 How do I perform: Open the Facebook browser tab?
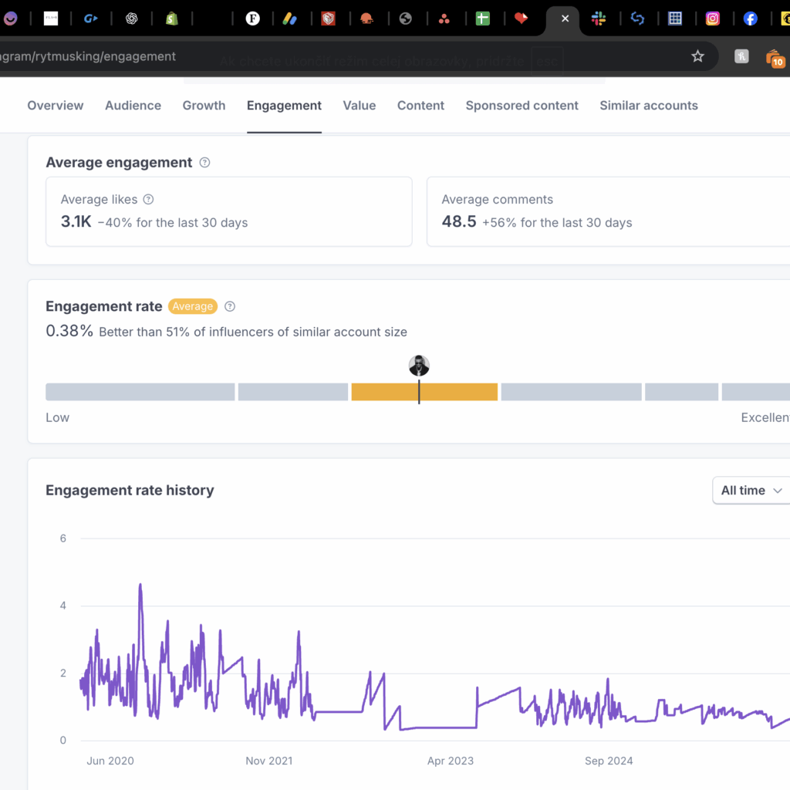tap(750, 19)
